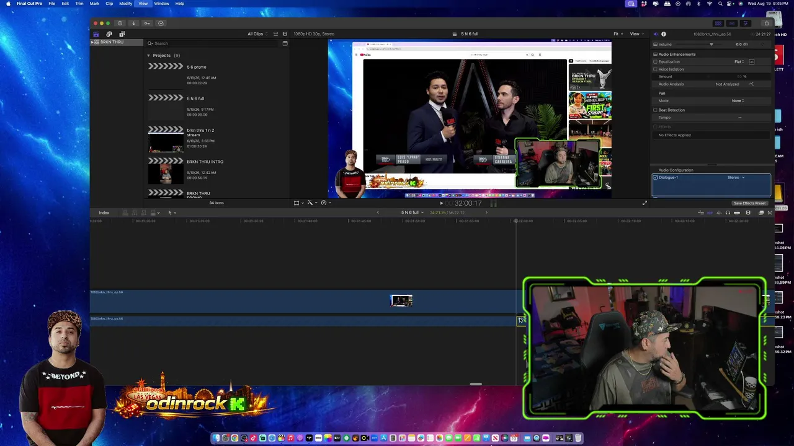Open the Transitions browser
794x446 pixels.
coord(770,213)
